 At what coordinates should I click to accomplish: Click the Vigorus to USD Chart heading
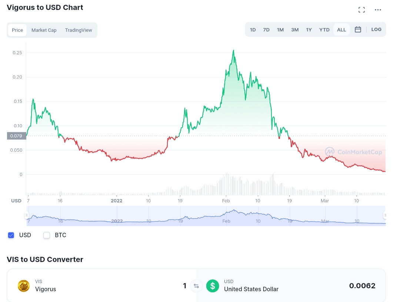(x=45, y=7)
